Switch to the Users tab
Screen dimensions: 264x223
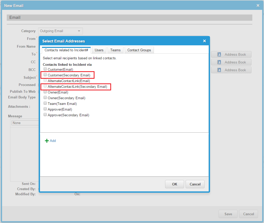coord(99,50)
